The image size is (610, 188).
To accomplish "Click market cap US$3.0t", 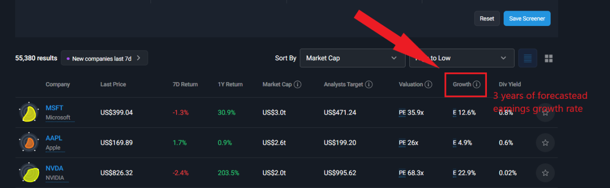I will (x=274, y=112).
